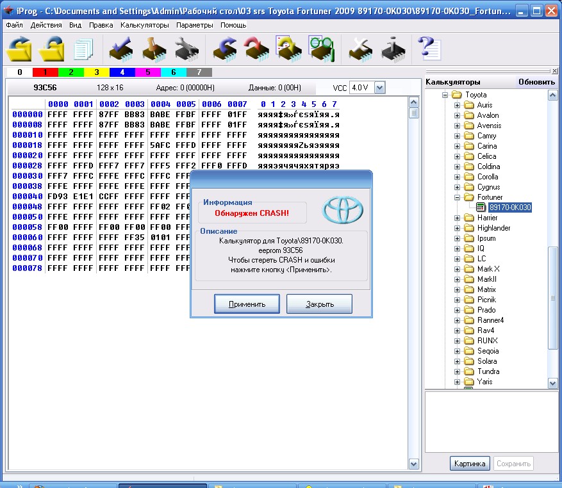562x488 pixels.
Task: Click the Картинка button
Action: point(470,463)
